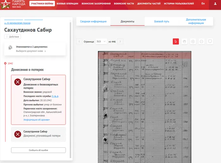Zoom in on the document scan
This screenshot has height=163, width=221.
click(x=193, y=41)
